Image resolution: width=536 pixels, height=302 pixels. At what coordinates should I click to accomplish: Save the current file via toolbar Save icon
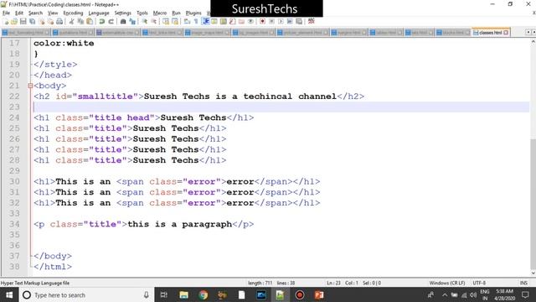[x=23, y=22]
